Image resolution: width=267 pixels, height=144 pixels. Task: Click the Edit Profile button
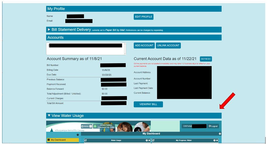[143, 17]
